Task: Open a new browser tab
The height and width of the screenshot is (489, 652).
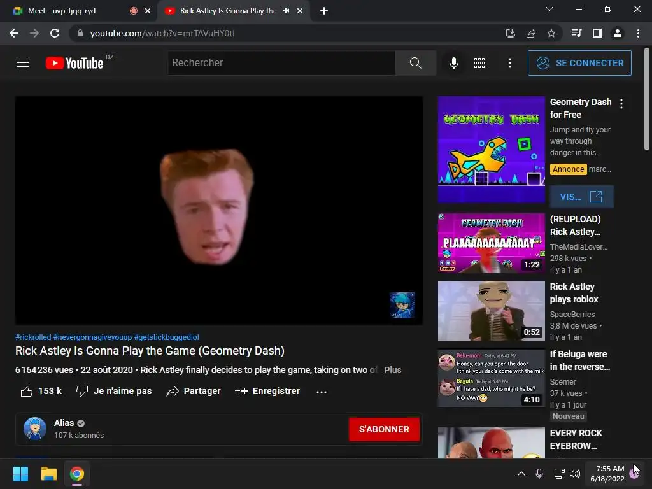Action: [324, 11]
